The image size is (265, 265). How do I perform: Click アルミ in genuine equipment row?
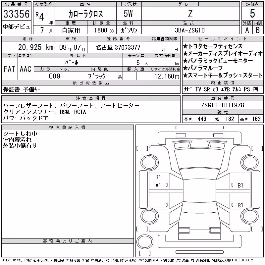coord(237,89)
